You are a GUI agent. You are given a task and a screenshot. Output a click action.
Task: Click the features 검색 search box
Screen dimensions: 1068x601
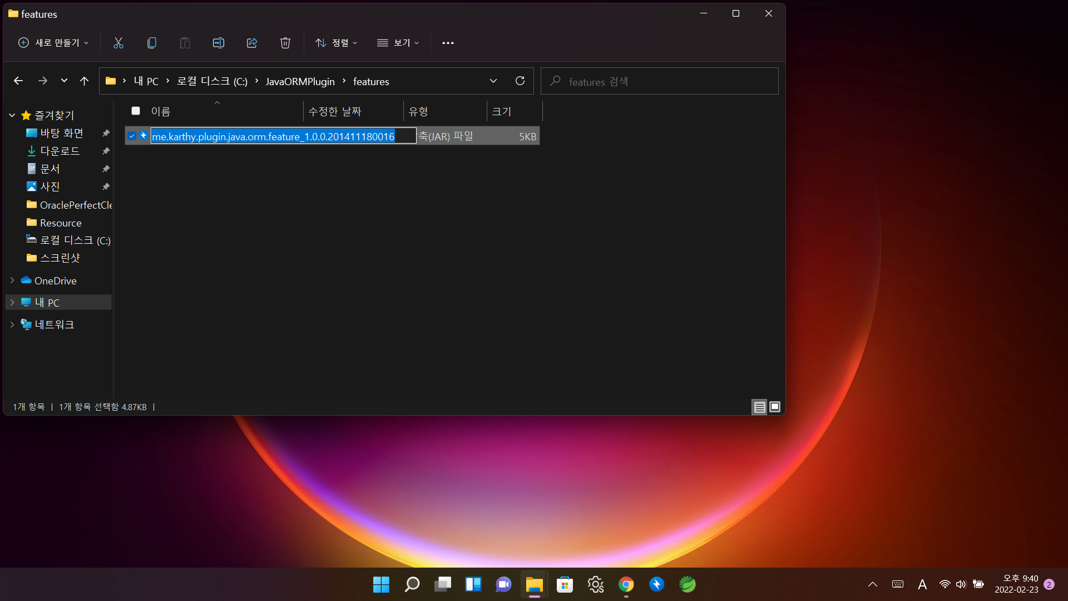click(x=659, y=81)
